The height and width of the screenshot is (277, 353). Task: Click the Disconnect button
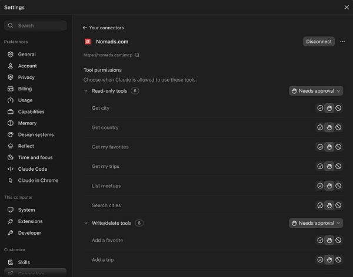point(318,42)
